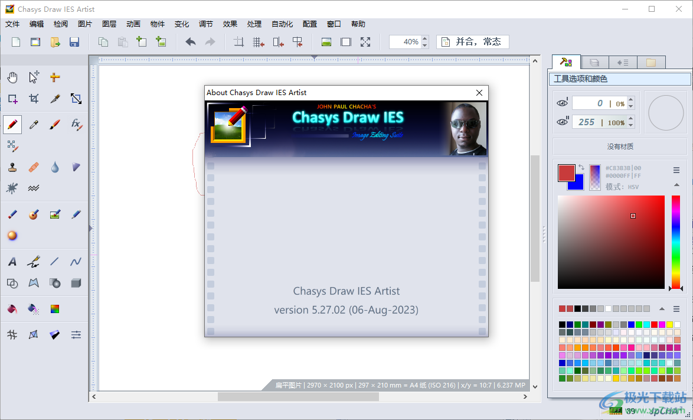Viewport: 693px width, 420px height.
Task: Choose the Crop tool
Action: coord(34,99)
